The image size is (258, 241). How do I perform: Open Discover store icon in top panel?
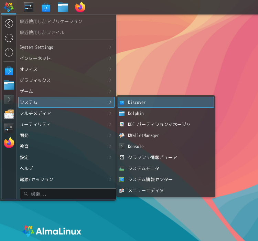click(46, 7)
